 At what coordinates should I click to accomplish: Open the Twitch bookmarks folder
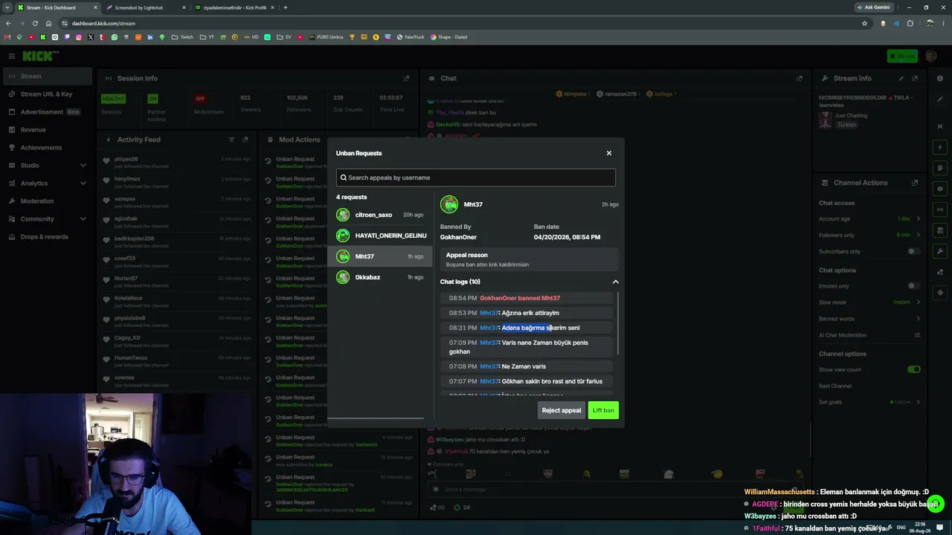pos(181,37)
